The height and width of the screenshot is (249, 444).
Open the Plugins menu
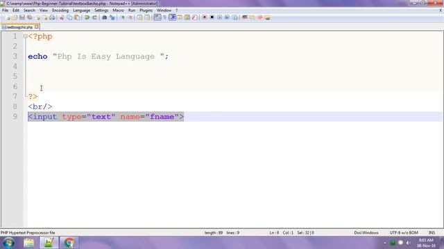coord(146,10)
